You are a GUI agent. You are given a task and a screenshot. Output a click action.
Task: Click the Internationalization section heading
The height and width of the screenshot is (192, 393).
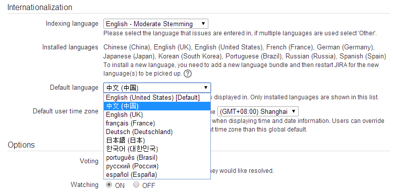40,7
